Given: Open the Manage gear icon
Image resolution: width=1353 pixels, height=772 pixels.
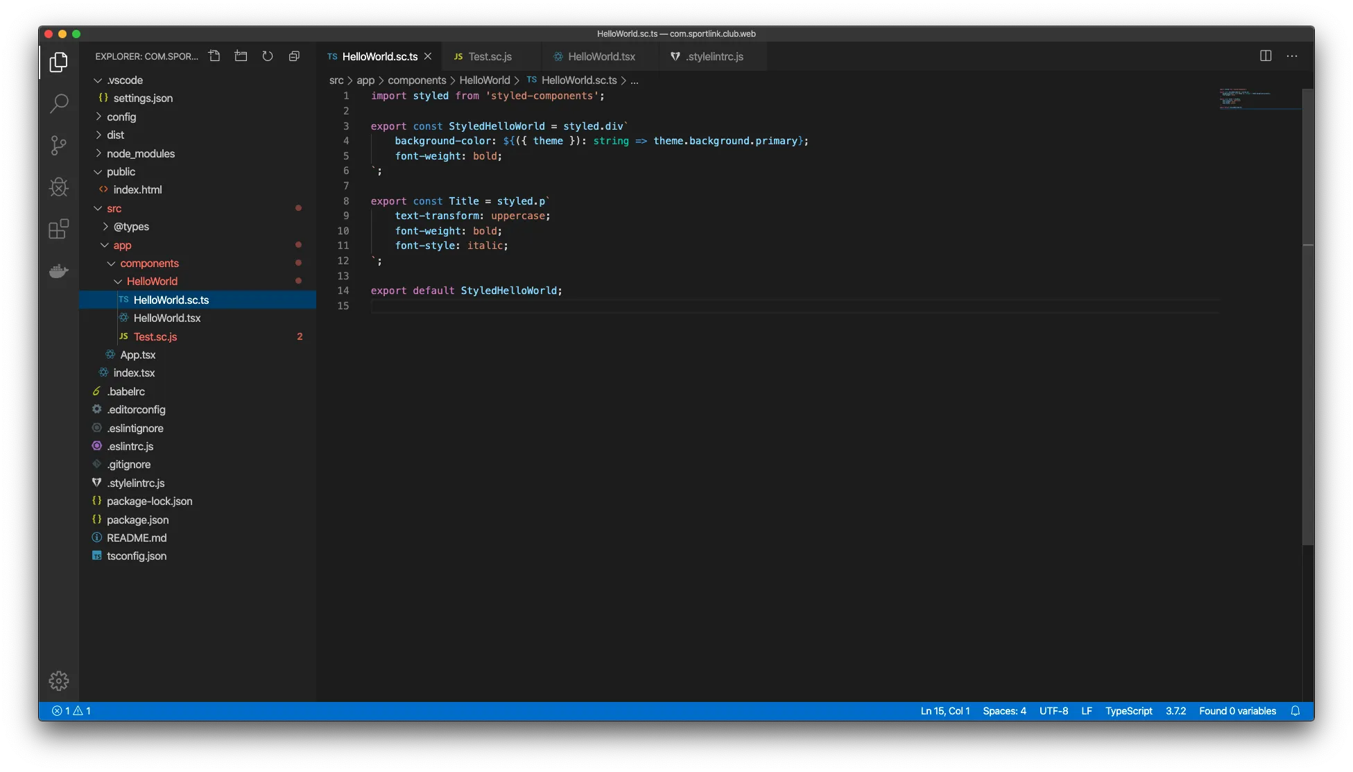Looking at the screenshot, I should pyautogui.click(x=59, y=680).
